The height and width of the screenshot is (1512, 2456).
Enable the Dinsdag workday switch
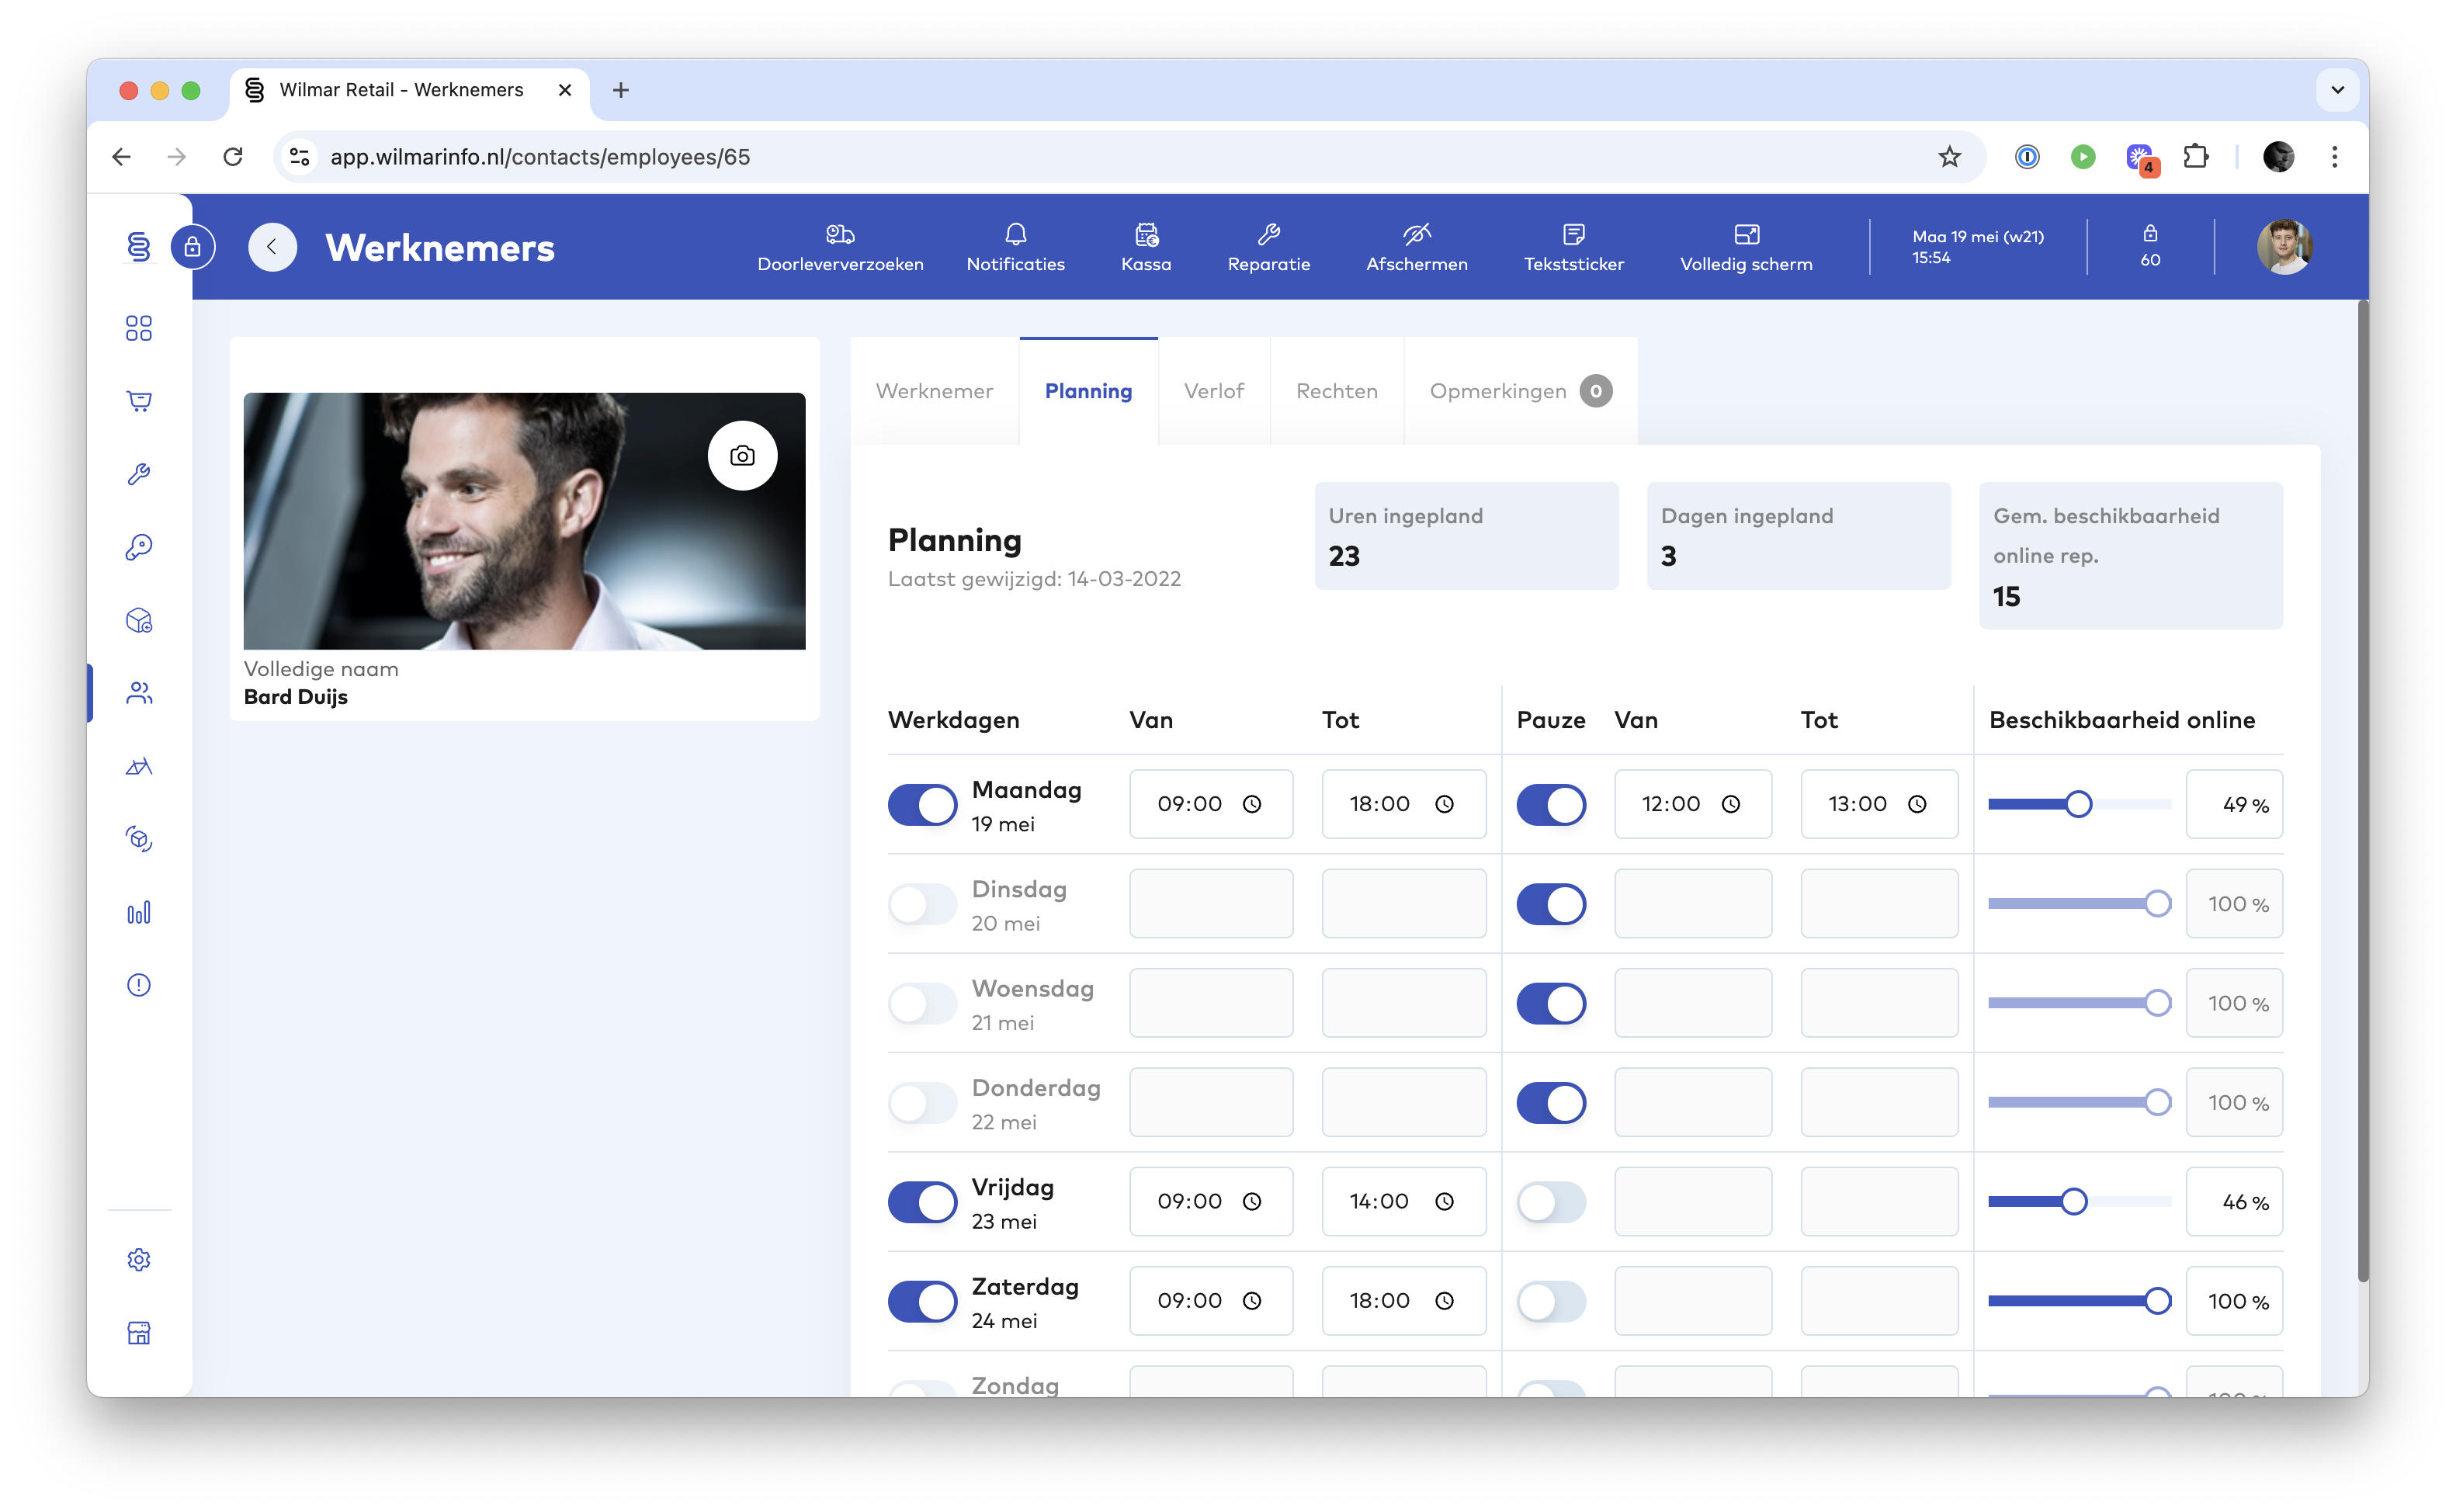pyautogui.click(x=922, y=904)
